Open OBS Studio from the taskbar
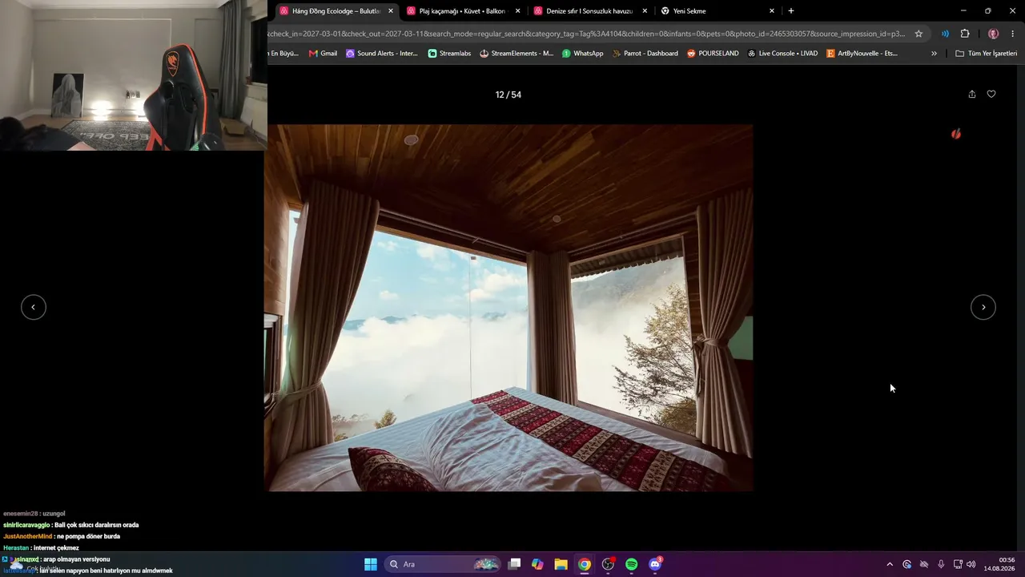1025x577 pixels. coord(608,564)
